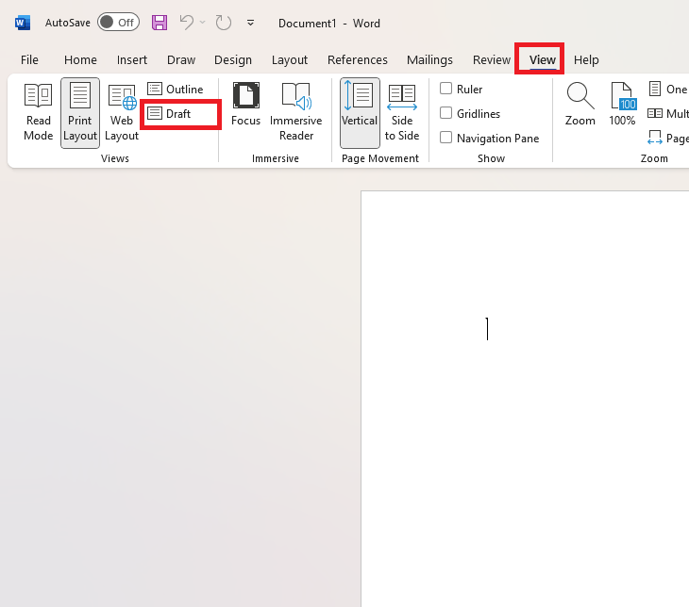Screen dimensions: 689x607
Task: Turn on Gridlines checkbox
Action: click(446, 113)
